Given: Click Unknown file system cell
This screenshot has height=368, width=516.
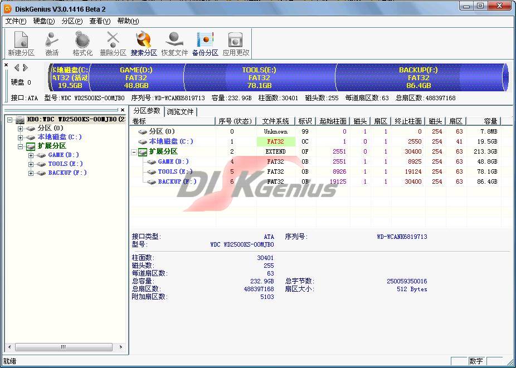Looking at the screenshot, I should [x=275, y=131].
